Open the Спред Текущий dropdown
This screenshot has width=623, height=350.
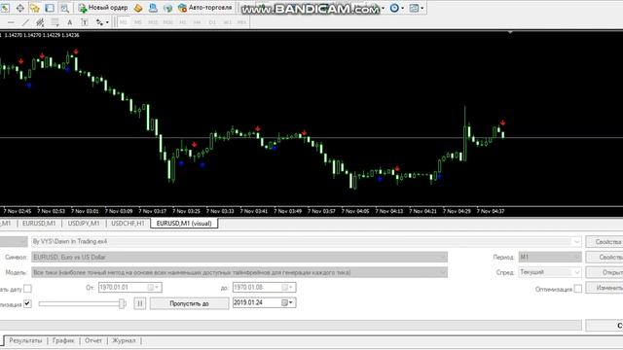pyautogui.click(x=576, y=272)
